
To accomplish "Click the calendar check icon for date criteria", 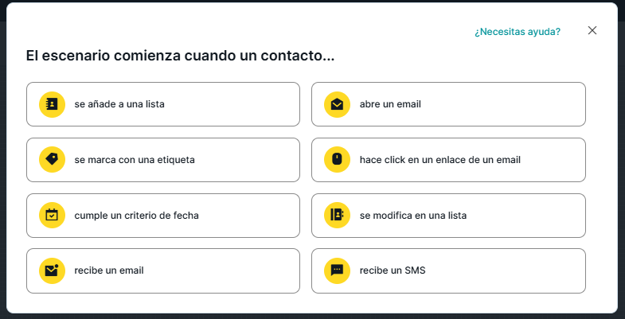I will click(52, 215).
